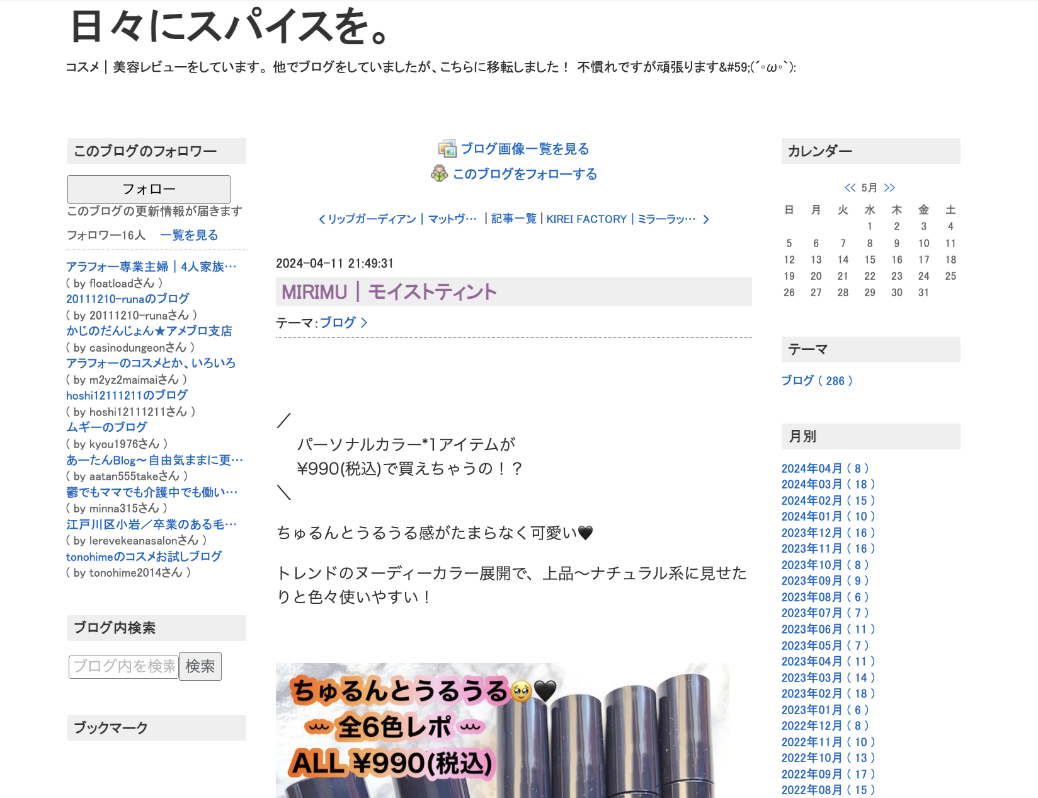The width and height of the screenshot is (1038, 798).
Task: Open tonohimeのコスメお試しブログ follower link
Action: pos(144,557)
